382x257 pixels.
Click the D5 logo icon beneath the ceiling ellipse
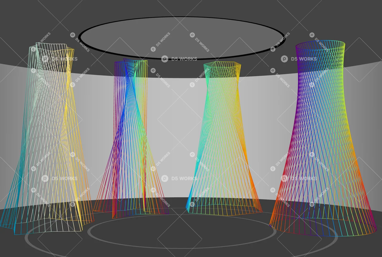click(x=164, y=59)
